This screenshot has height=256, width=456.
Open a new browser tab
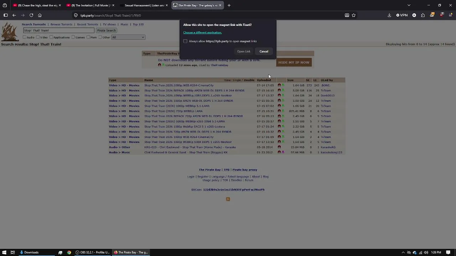[x=229, y=5]
